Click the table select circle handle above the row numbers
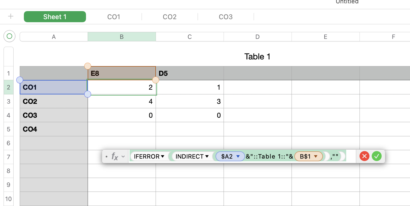 pyautogui.click(x=9, y=36)
